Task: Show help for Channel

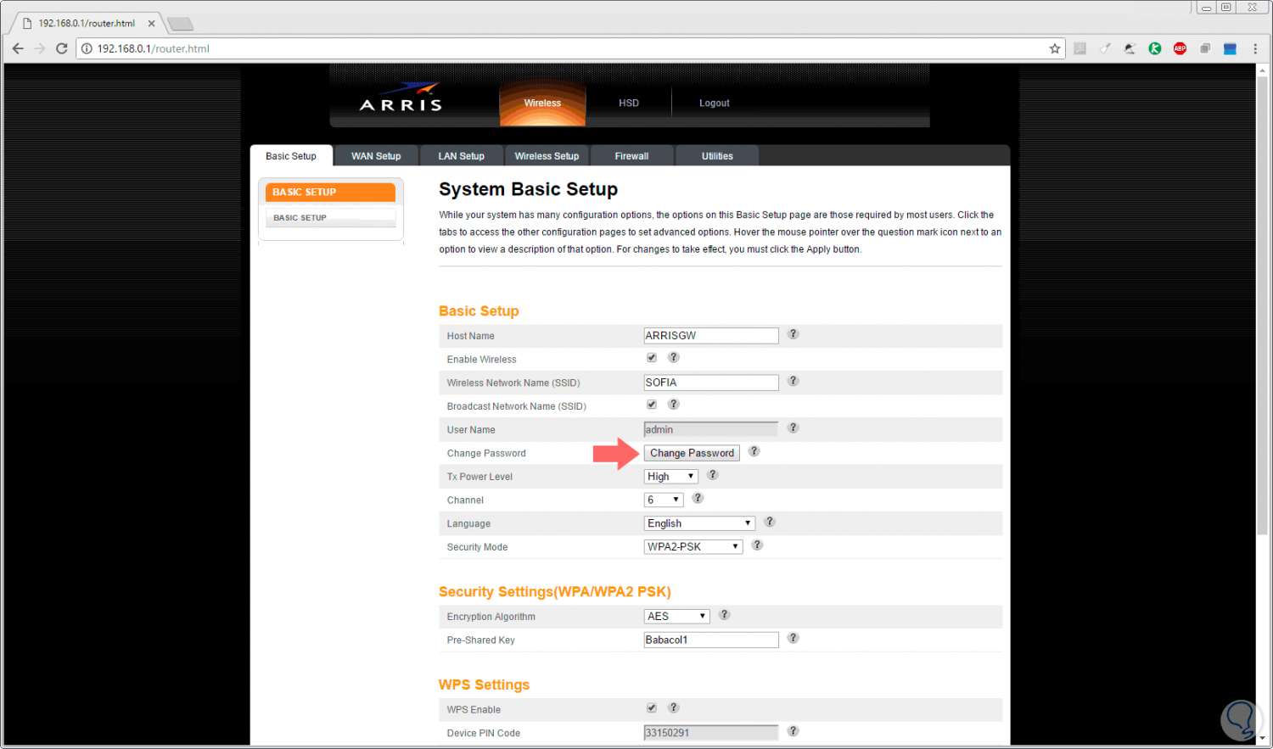Action: tap(698, 498)
